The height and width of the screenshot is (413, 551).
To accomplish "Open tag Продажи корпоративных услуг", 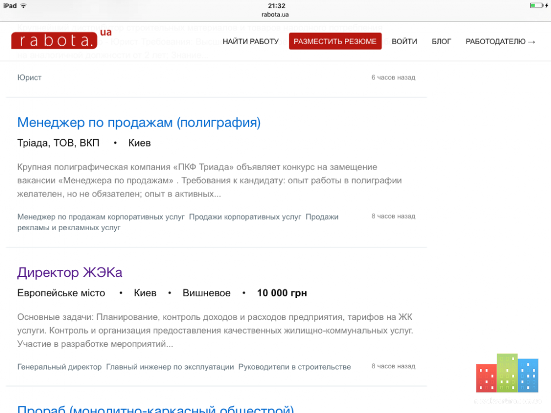I will [245, 217].
